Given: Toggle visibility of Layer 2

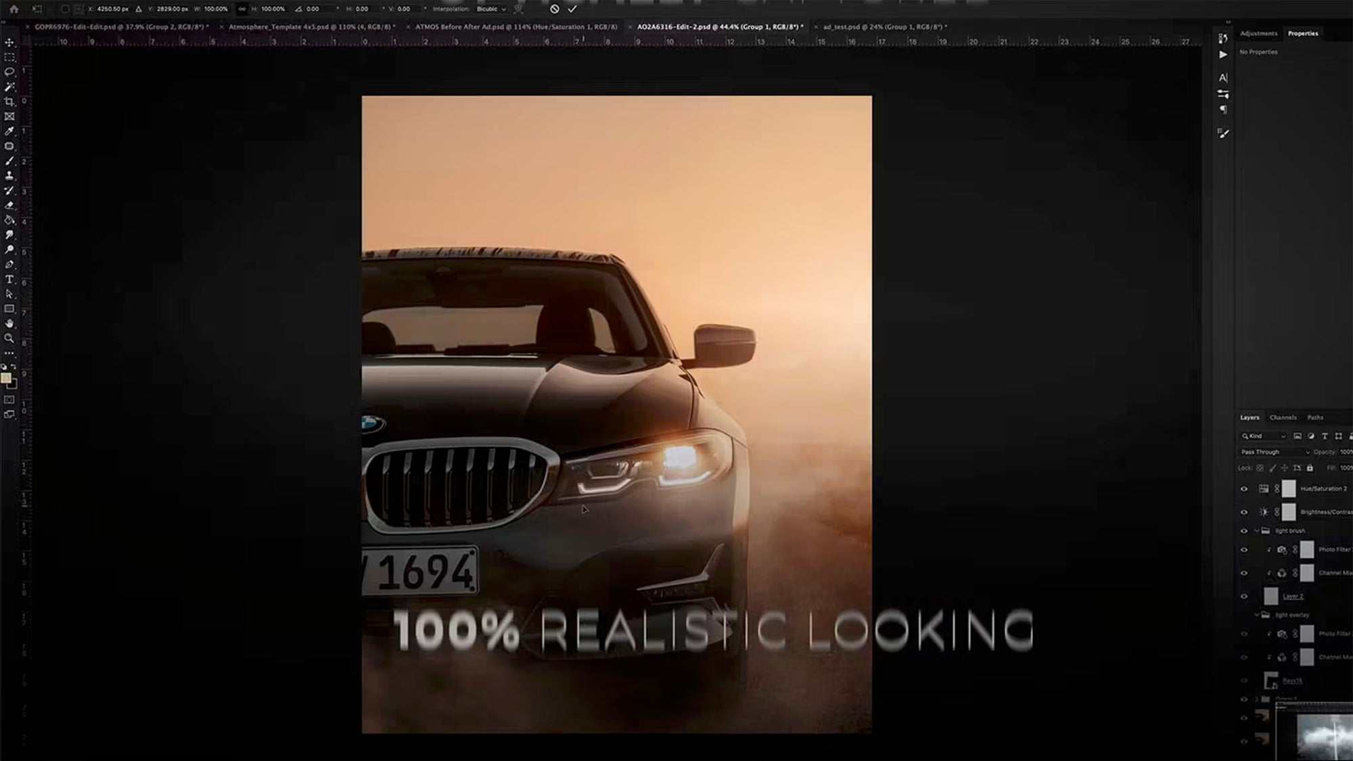Looking at the screenshot, I should [x=1244, y=597].
